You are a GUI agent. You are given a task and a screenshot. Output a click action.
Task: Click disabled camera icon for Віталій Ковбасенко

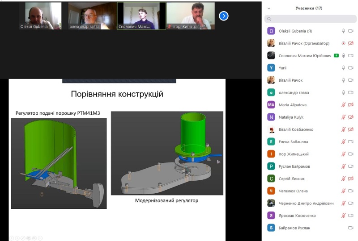tap(351, 129)
